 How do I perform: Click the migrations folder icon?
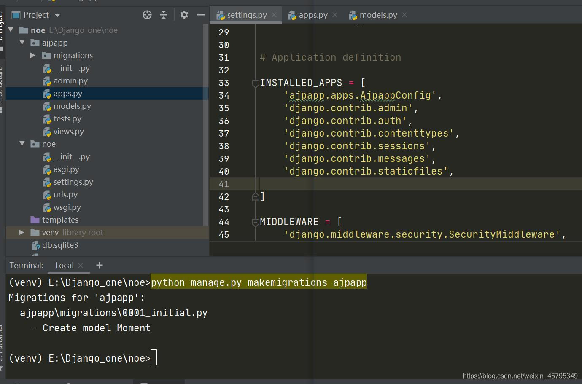click(x=46, y=55)
